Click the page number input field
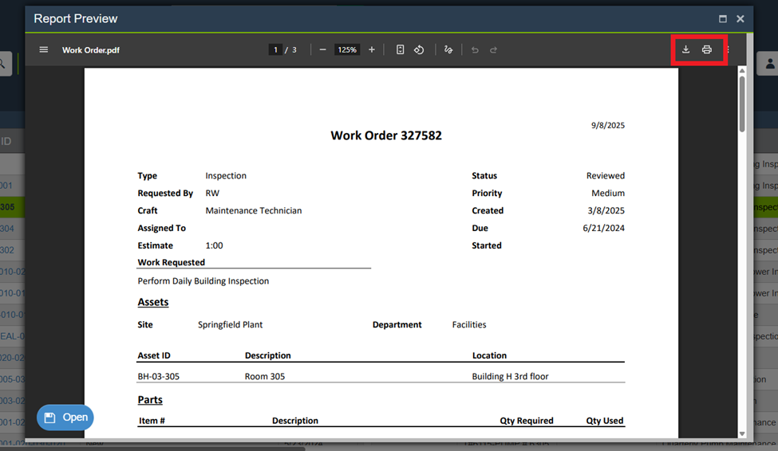The height and width of the screenshot is (451, 778). [x=275, y=49]
